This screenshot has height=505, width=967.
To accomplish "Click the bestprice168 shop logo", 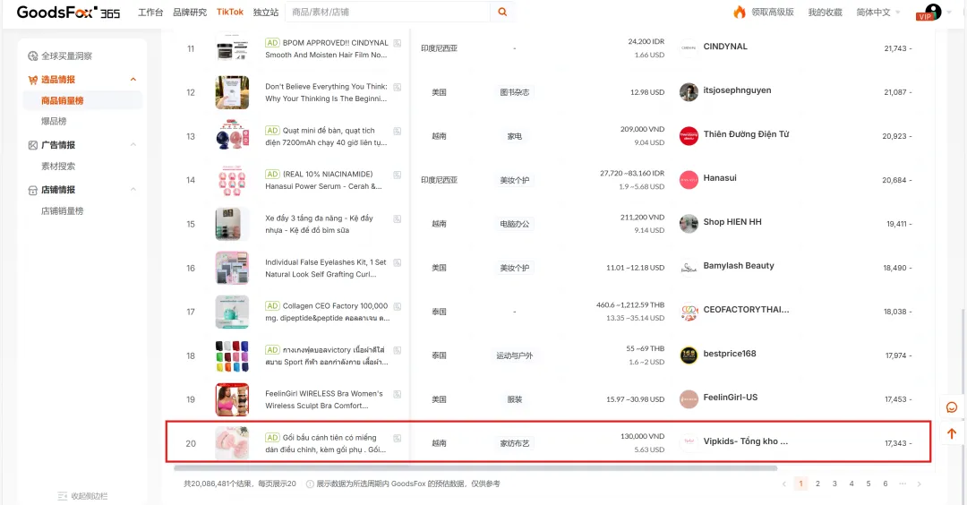I will 689,355.
